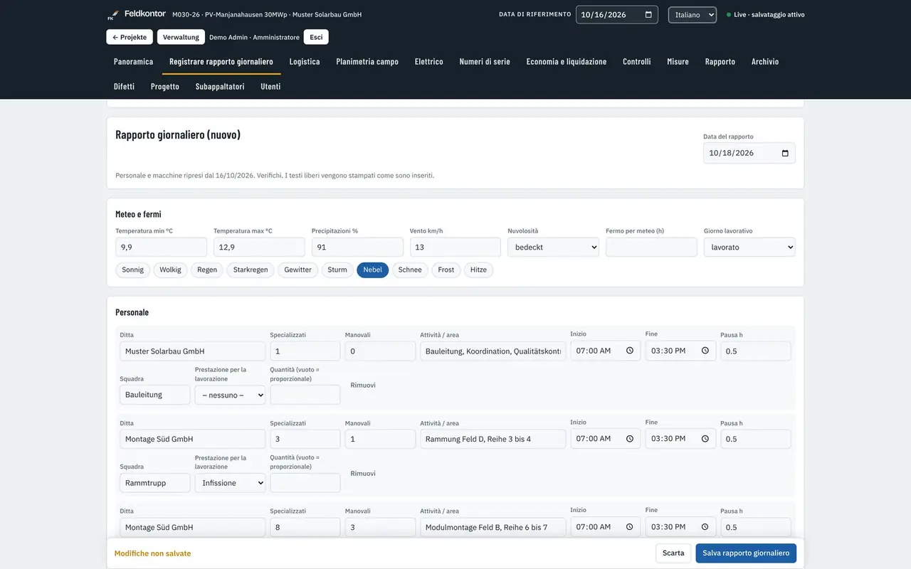
Task: Select the Subappaltatori tab
Action: pos(220,87)
